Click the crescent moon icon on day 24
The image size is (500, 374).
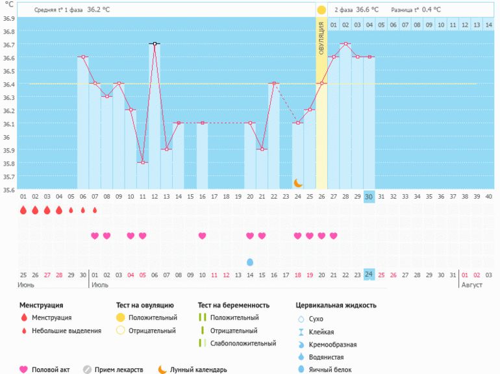298,183
